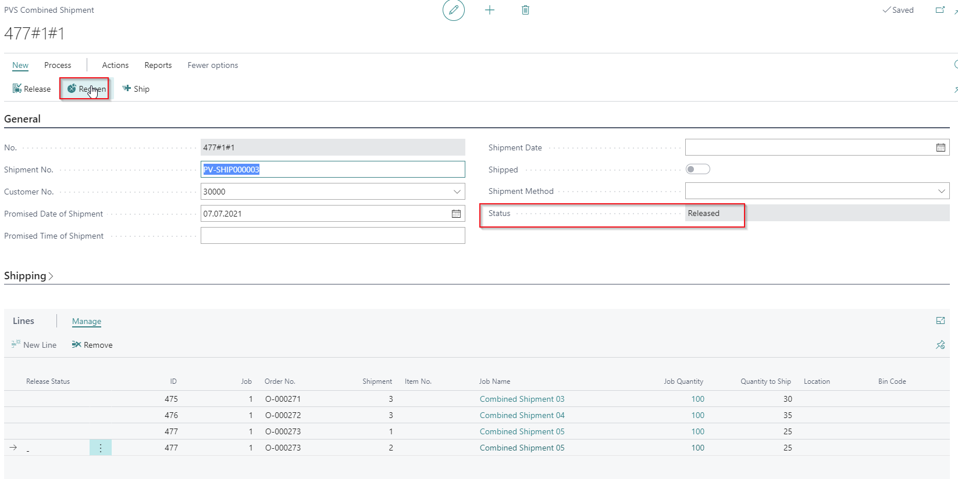Expand Lines part to full view icon
Viewport: 958px width, 479px height.
[x=941, y=320]
